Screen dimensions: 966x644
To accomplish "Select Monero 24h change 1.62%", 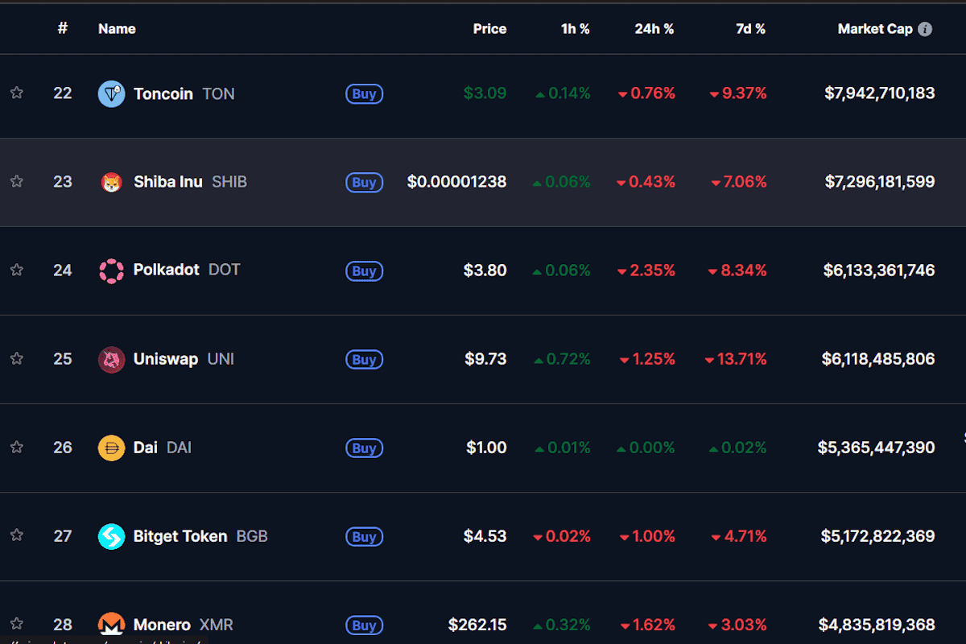I will (647, 625).
